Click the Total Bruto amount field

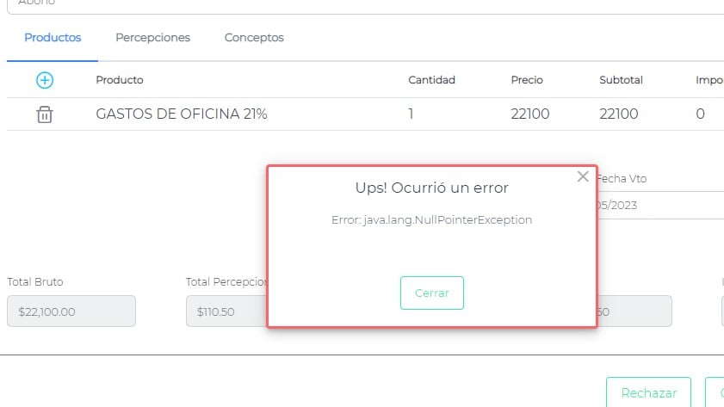71,311
